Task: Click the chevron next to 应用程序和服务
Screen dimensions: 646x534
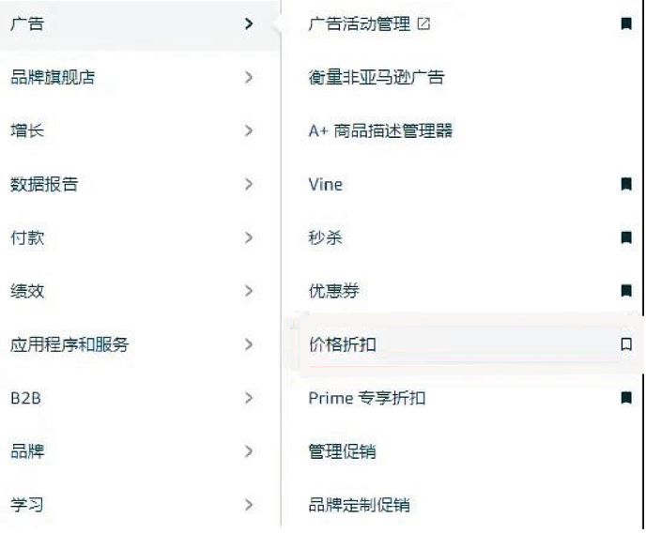Action: click(x=249, y=344)
